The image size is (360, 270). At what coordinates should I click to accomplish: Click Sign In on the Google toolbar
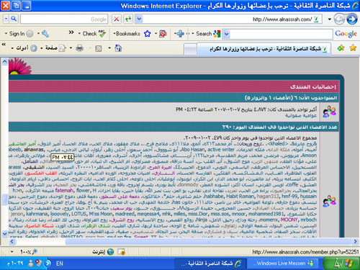17,34
